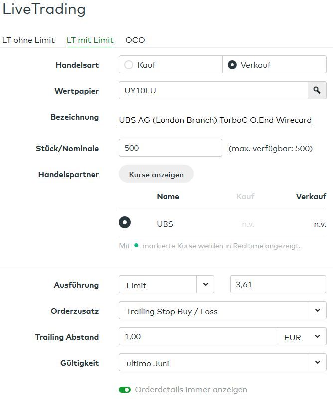The width and height of the screenshot is (333, 400).
Task: Switch to the OCO tab
Action: click(135, 40)
